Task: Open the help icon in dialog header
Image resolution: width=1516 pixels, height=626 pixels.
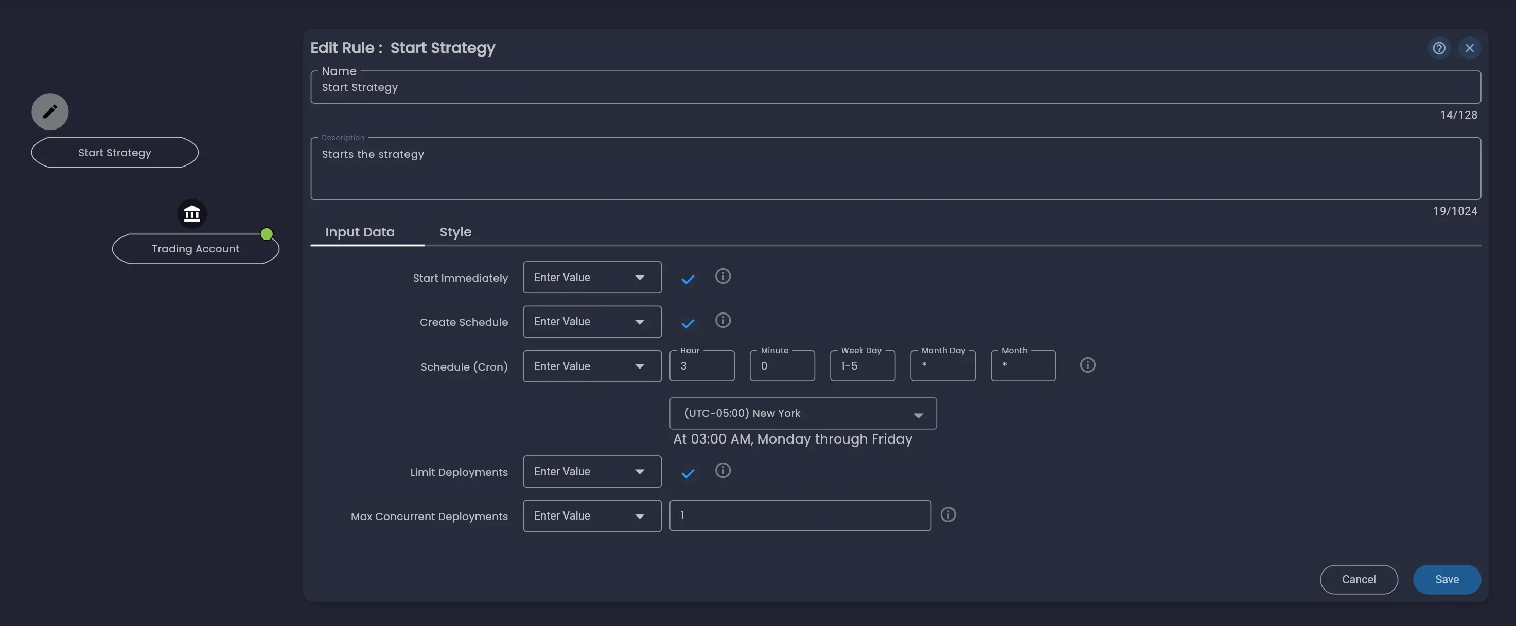Action: (1439, 48)
